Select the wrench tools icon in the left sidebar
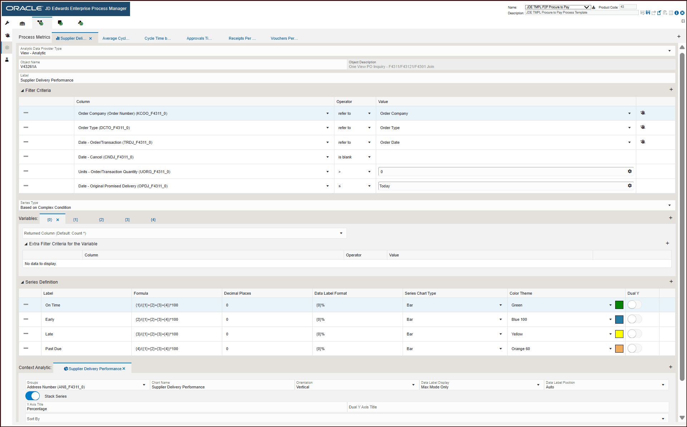Viewport: 687px width, 427px height. [x=7, y=22]
